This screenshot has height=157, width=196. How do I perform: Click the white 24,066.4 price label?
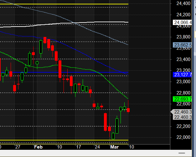pyautogui.click(x=183, y=23)
